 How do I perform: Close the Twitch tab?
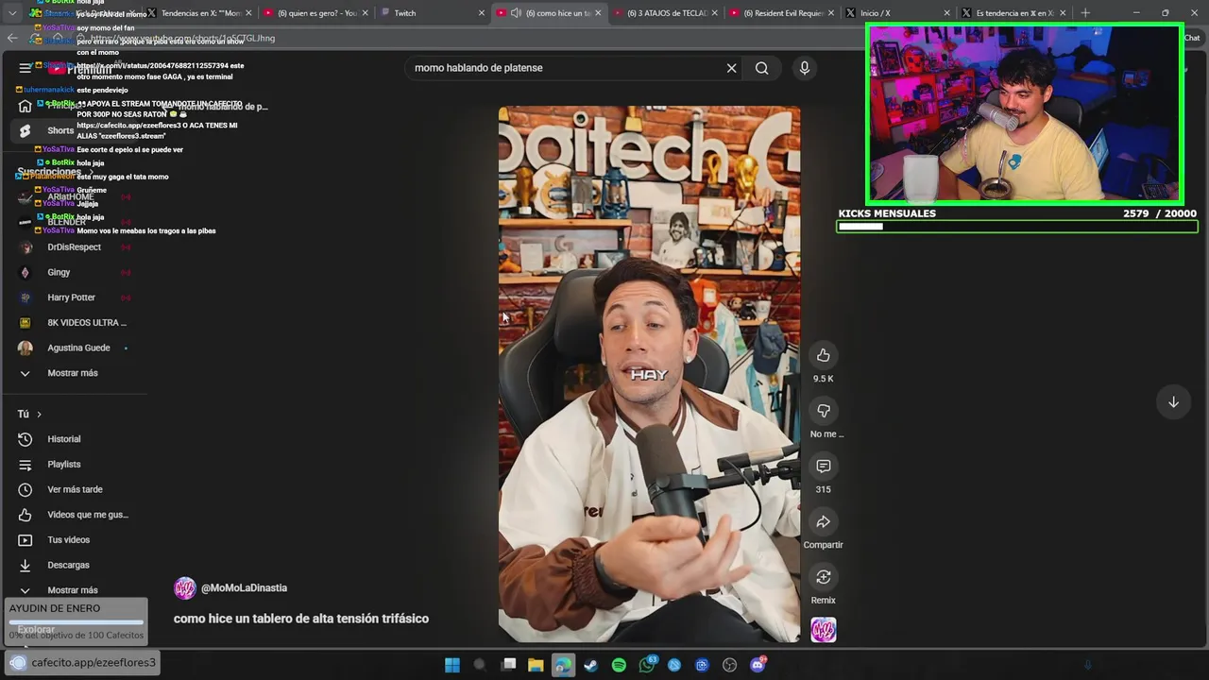tap(482, 13)
